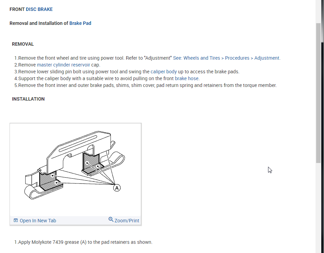This screenshot has width=324, height=253.
Task: Click Open In New Tab text link
Action: [x=38, y=221]
